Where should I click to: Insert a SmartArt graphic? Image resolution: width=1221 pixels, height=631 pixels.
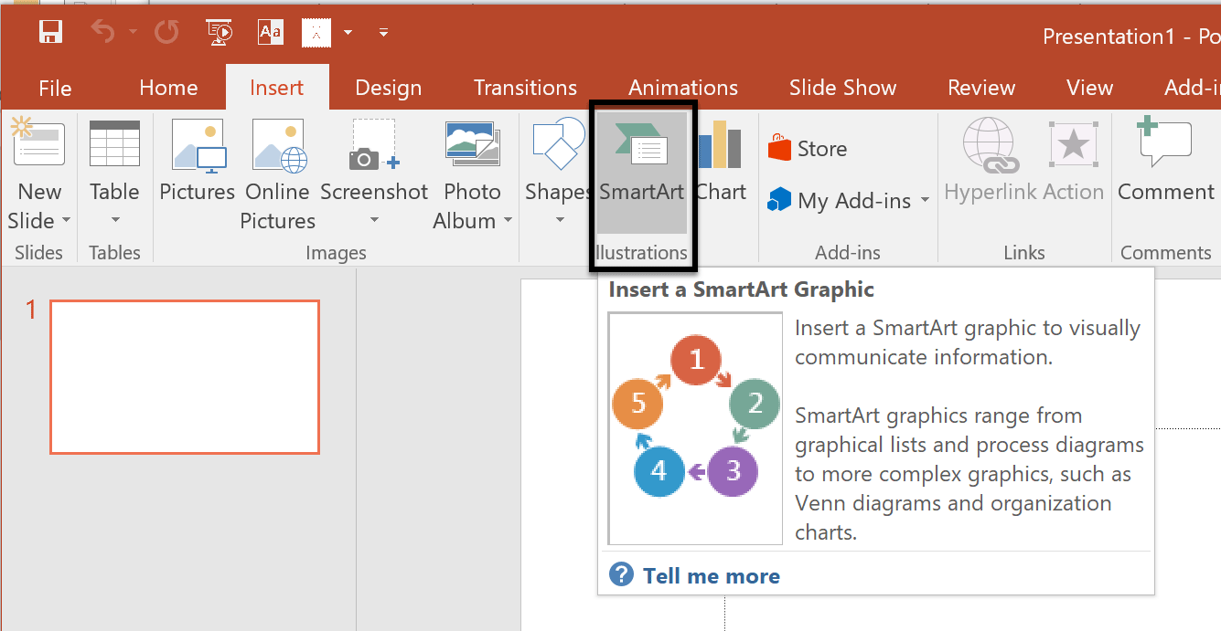pyautogui.click(x=641, y=171)
